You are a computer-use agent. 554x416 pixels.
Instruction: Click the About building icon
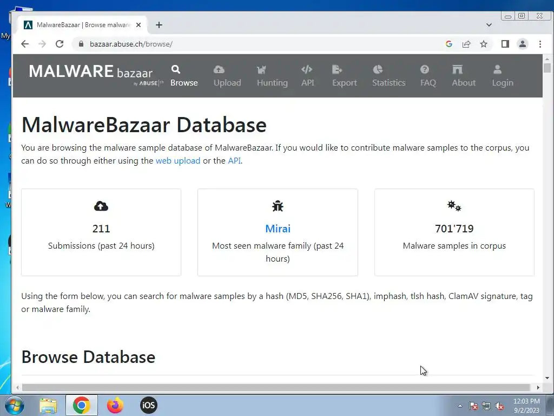coord(458,69)
